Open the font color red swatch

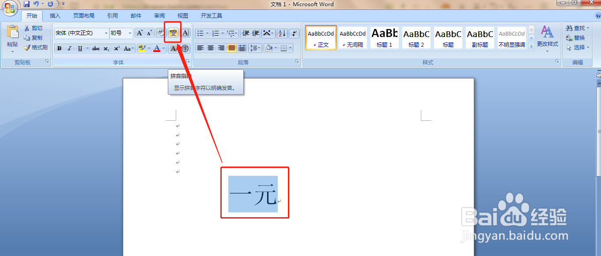[x=158, y=48]
